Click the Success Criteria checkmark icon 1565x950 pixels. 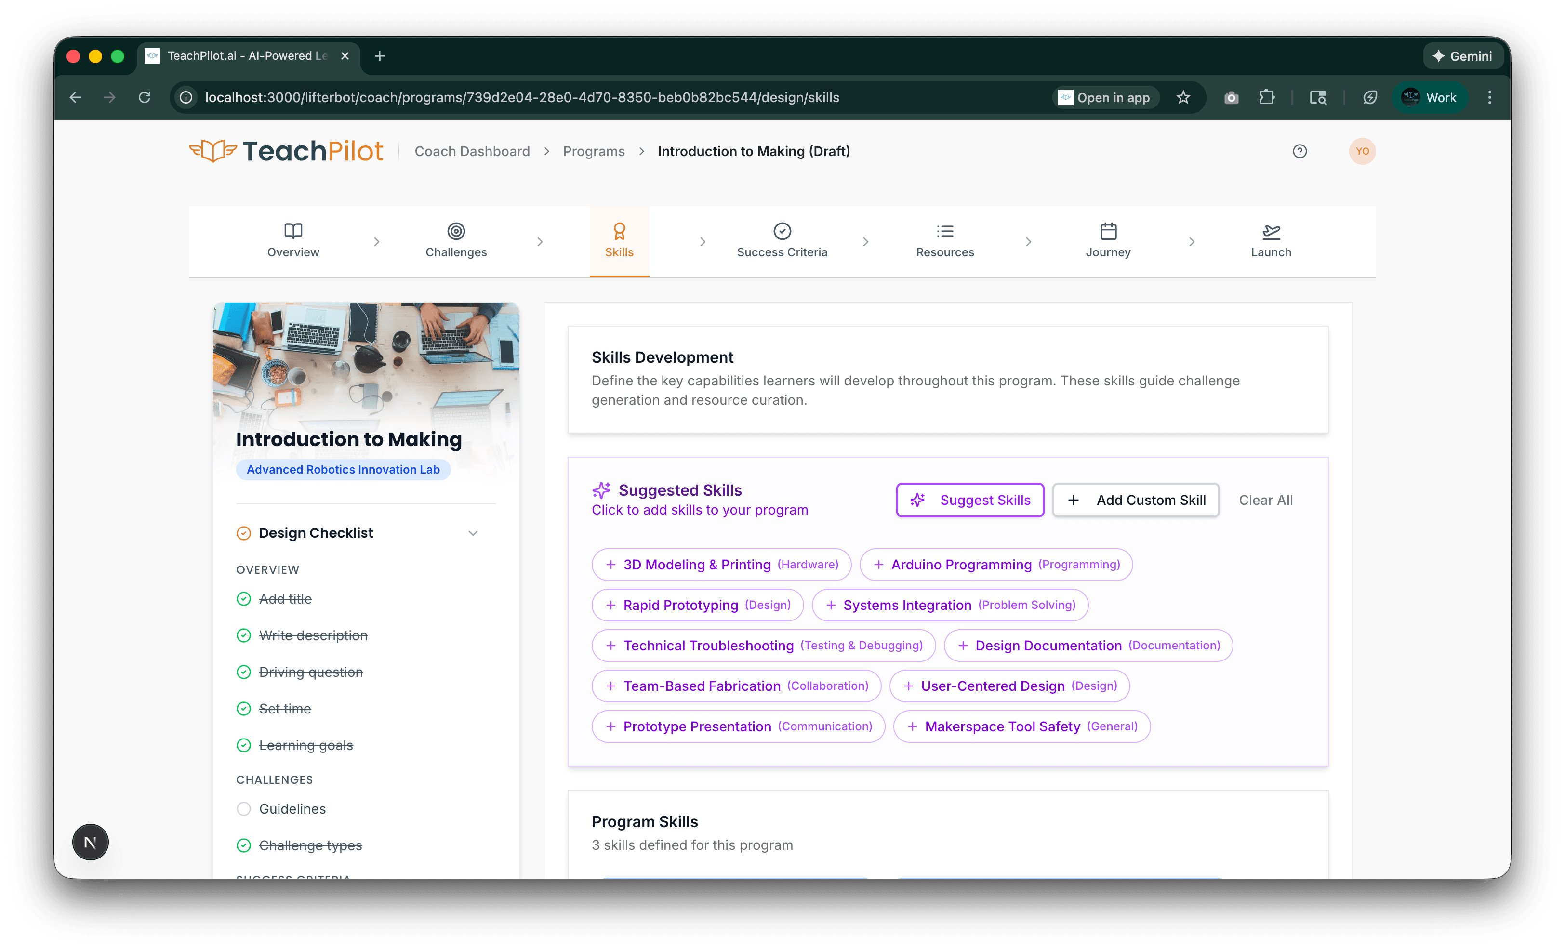coord(782,231)
